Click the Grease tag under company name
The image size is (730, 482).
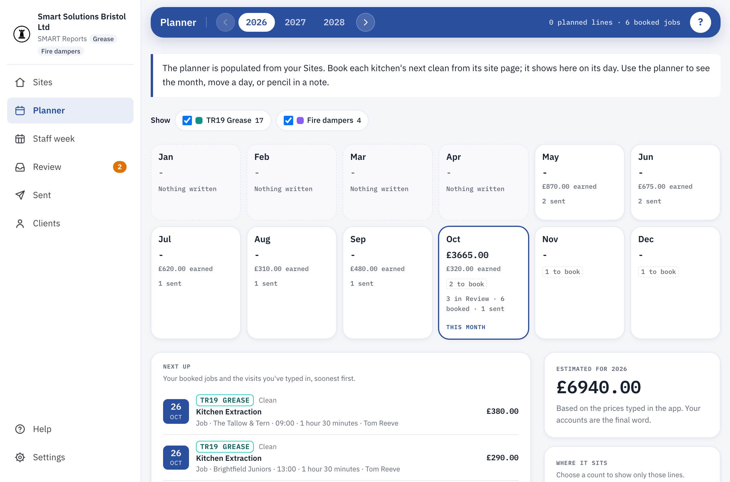point(103,39)
